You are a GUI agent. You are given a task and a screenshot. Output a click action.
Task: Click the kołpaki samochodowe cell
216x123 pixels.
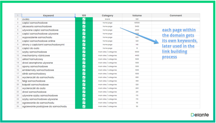tap(48, 85)
